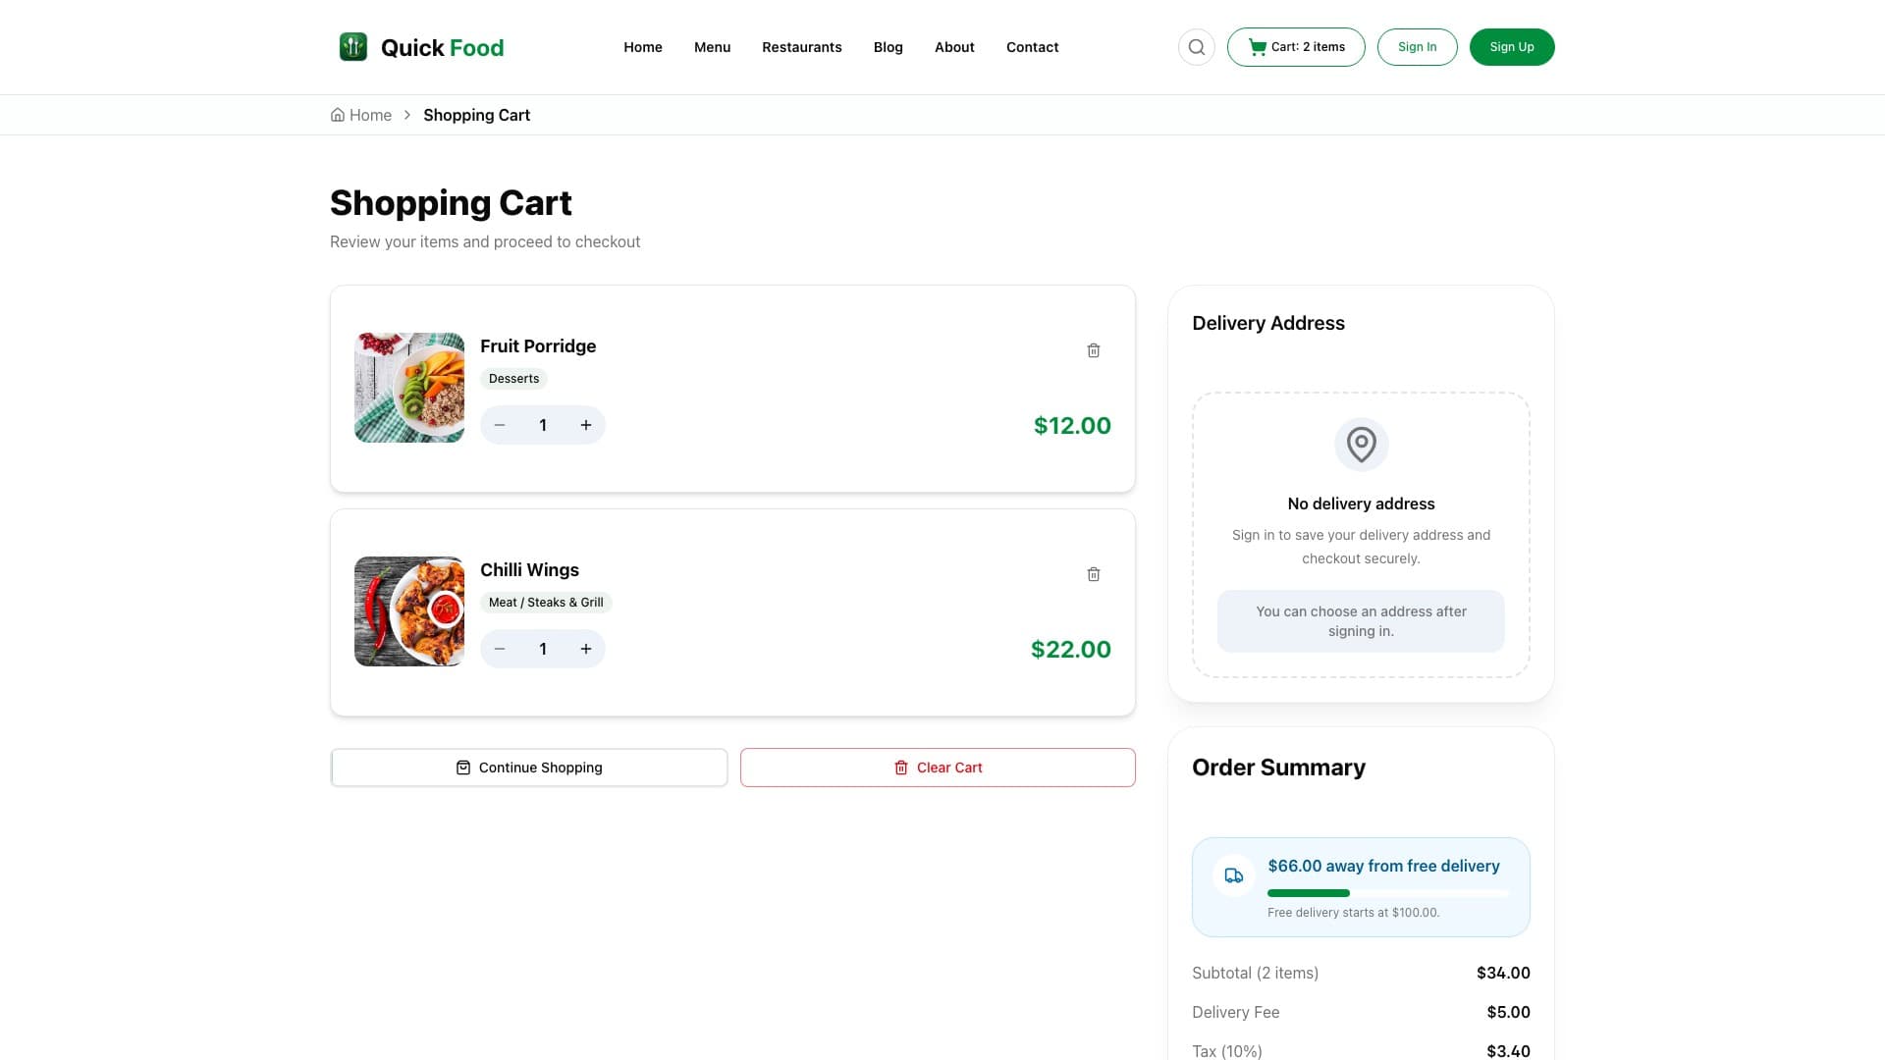This screenshot has width=1885, height=1060.
Task: Click Continue Shopping button
Action: coord(529,768)
